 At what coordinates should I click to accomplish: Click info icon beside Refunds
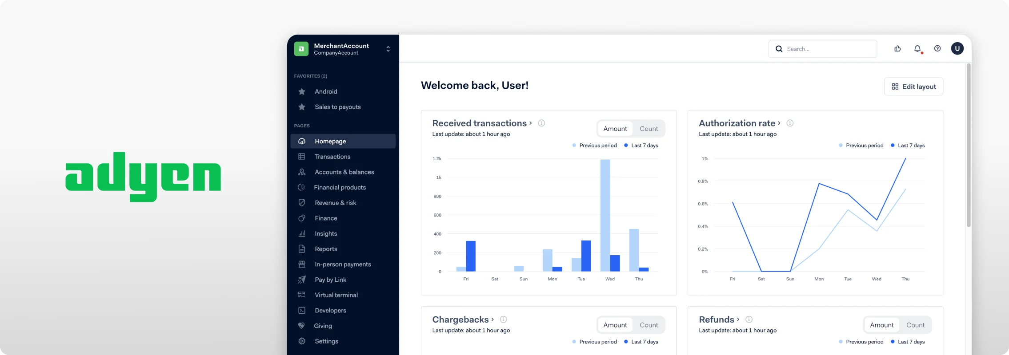coord(749,319)
